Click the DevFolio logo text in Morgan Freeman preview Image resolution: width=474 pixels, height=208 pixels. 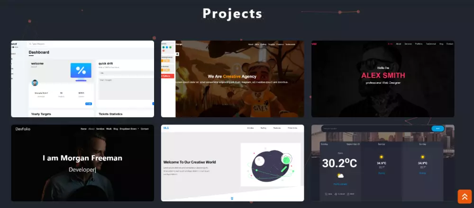click(x=23, y=129)
